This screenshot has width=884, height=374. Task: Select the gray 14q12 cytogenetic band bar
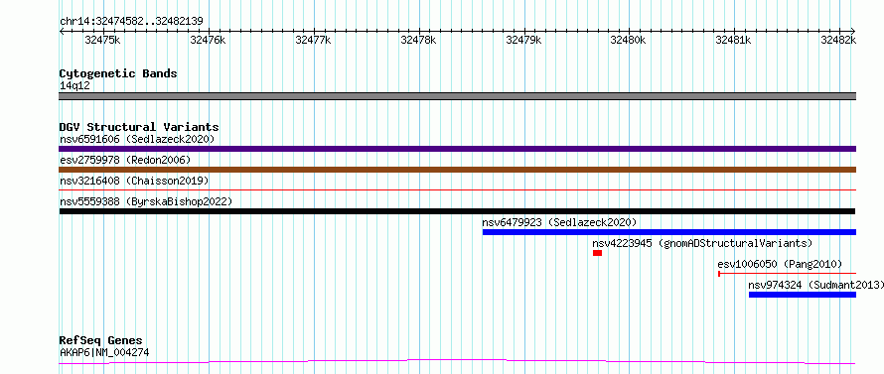click(457, 96)
